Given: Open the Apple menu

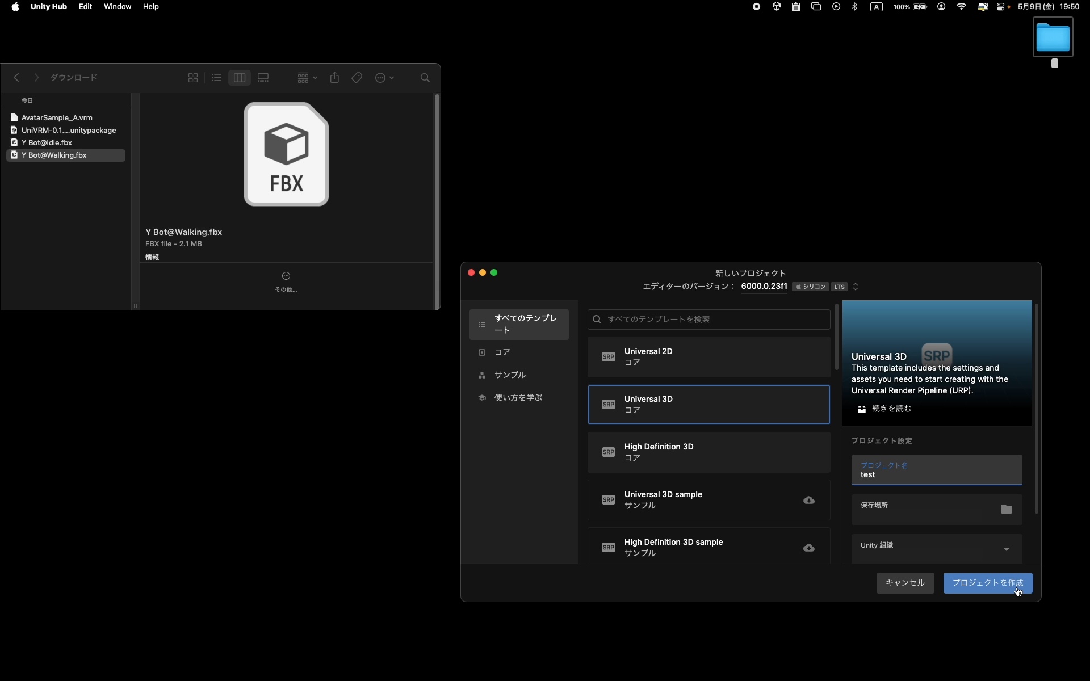Looking at the screenshot, I should (15, 7).
